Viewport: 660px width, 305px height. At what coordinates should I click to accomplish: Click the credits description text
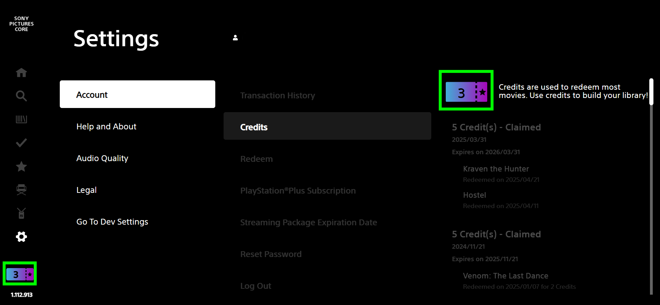pyautogui.click(x=573, y=91)
